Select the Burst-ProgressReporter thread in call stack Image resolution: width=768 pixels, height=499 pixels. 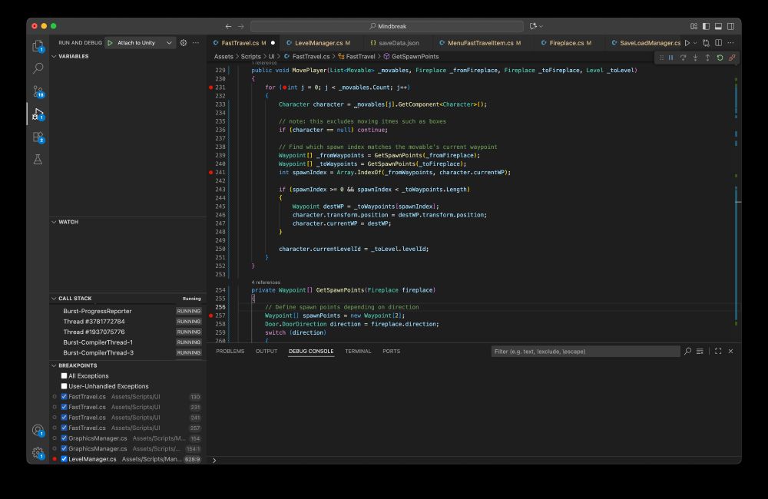click(x=97, y=311)
